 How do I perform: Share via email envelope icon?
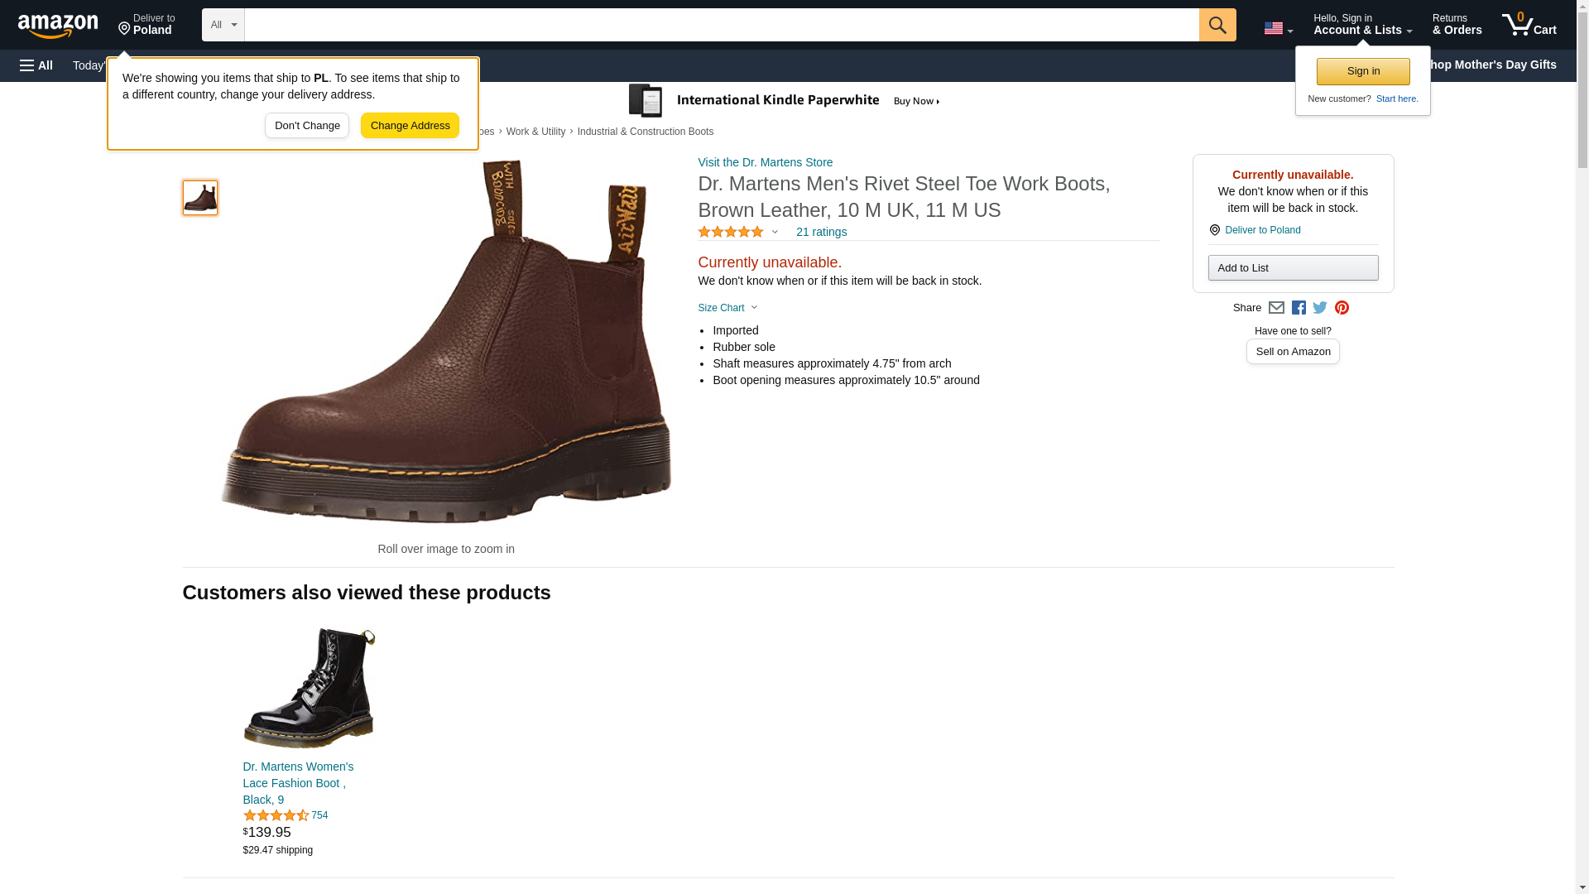(1276, 308)
